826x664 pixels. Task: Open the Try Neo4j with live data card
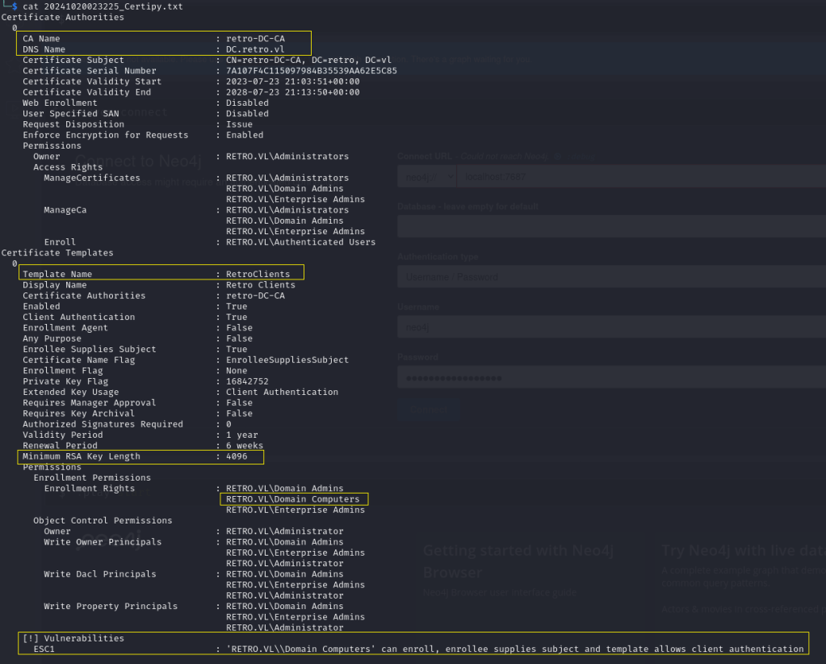pos(743,551)
